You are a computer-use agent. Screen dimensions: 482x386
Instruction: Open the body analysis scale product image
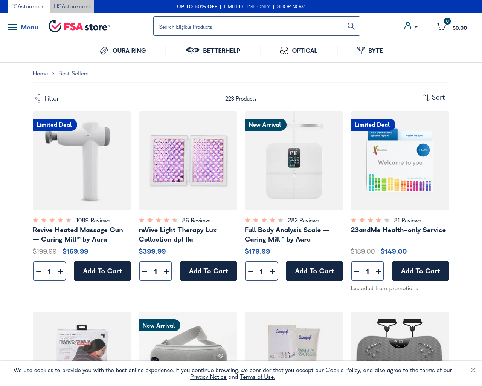point(294,160)
